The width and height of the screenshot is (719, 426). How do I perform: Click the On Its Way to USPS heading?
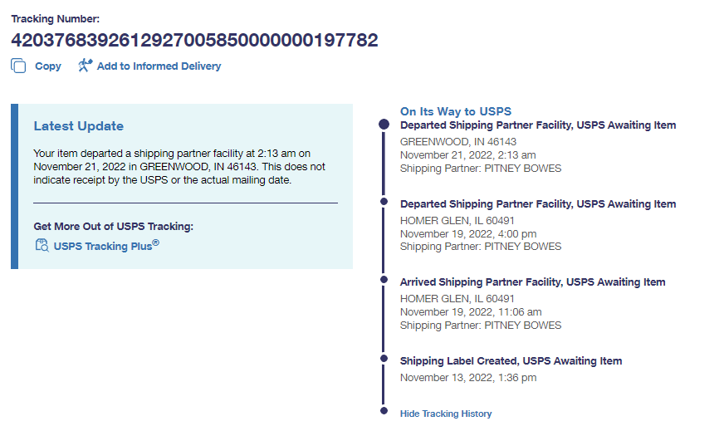456,111
